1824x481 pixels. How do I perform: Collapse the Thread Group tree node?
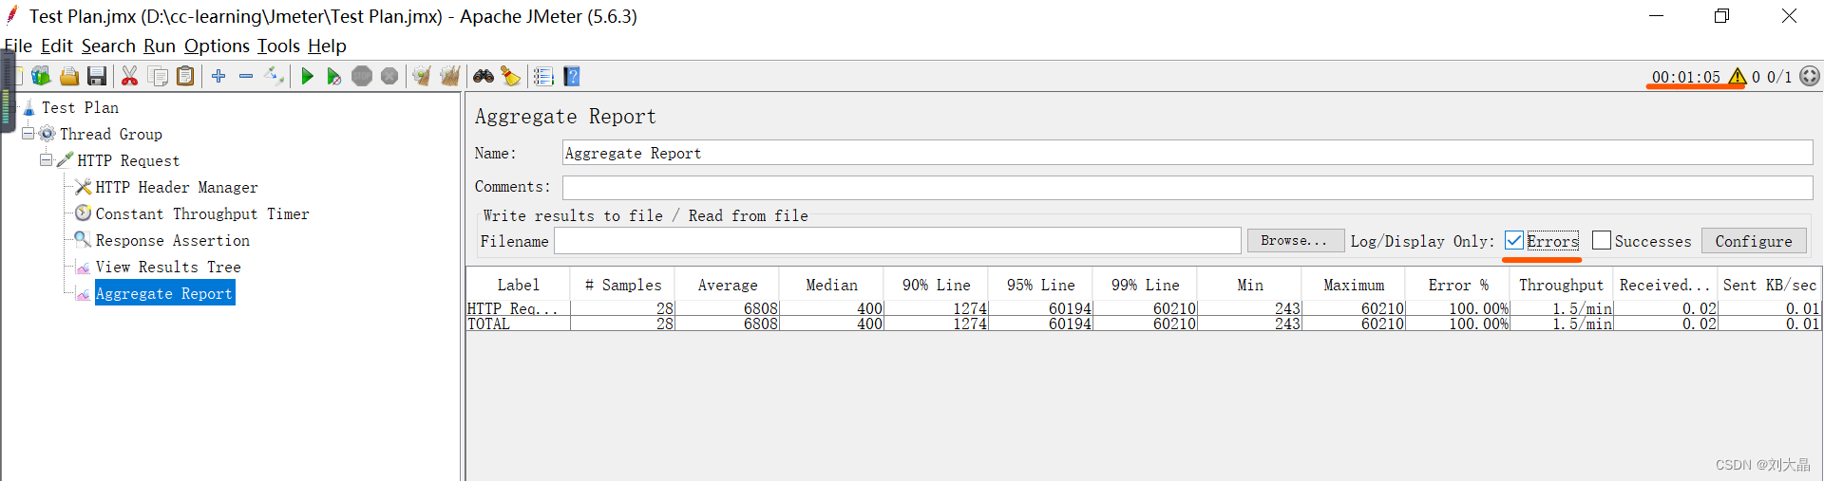coord(28,134)
